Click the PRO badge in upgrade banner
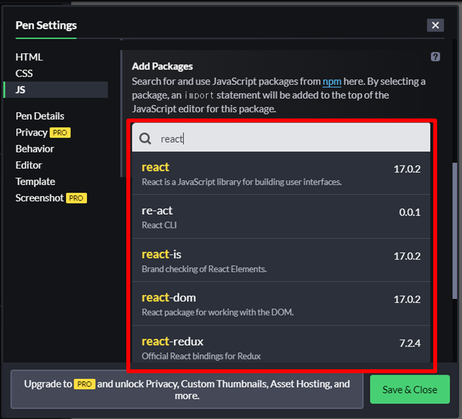Viewport: 462px width, 419px height. pos(84,384)
